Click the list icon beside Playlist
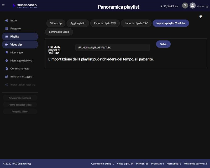The height and width of the screenshot is (168, 210). tap(7, 37)
